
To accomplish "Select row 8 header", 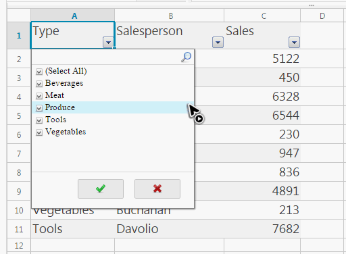I will coord(19,172).
